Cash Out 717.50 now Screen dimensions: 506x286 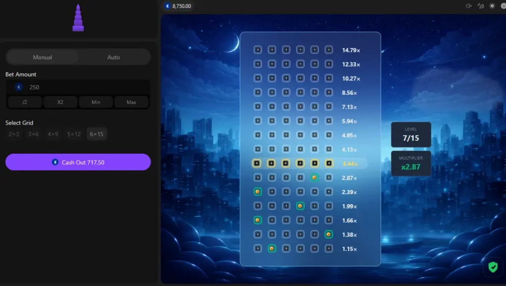point(78,162)
